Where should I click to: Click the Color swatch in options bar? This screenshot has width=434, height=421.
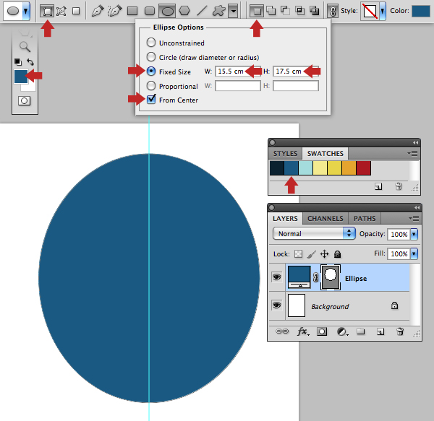click(421, 11)
